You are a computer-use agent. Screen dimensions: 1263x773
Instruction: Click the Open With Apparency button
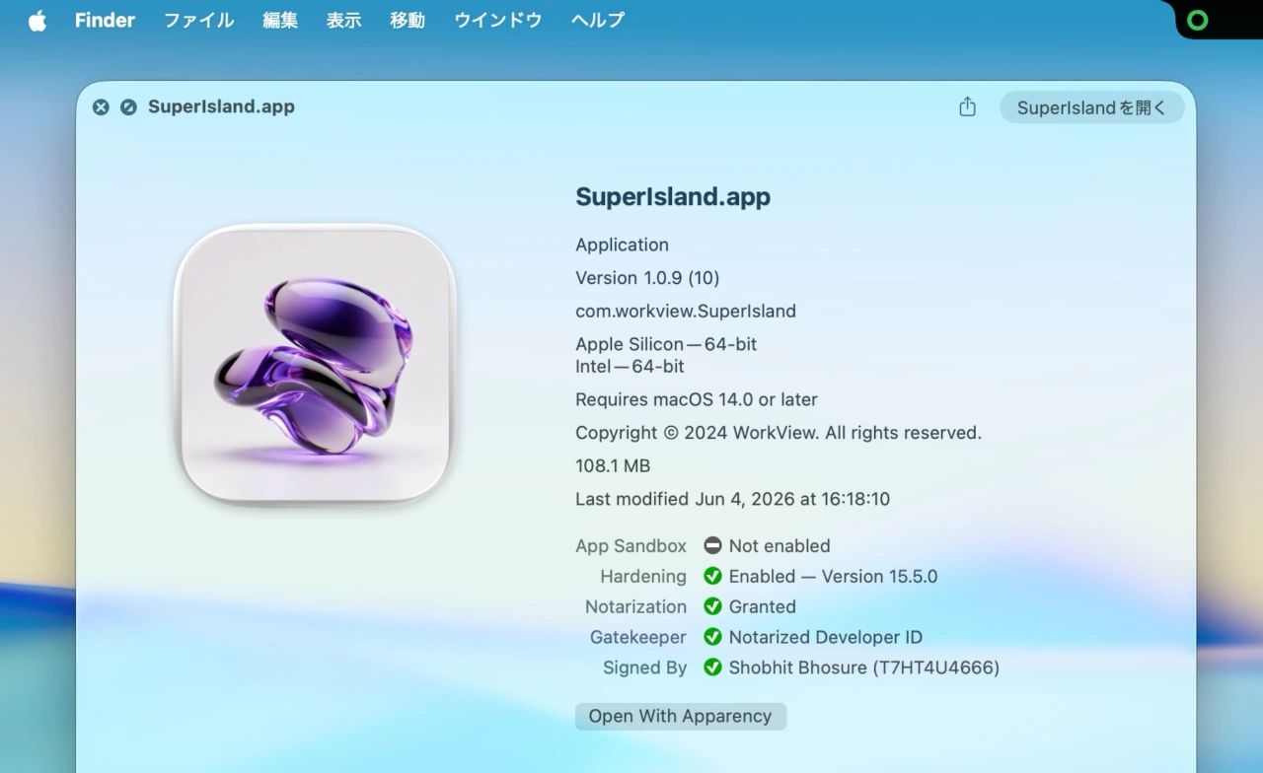pos(681,716)
